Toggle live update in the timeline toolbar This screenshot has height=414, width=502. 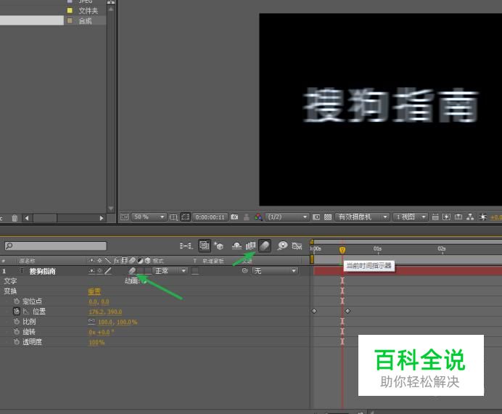click(x=205, y=245)
